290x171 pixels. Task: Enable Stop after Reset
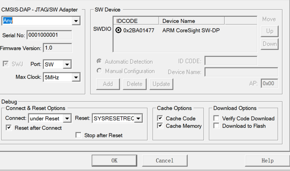pyautogui.click(x=79, y=135)
